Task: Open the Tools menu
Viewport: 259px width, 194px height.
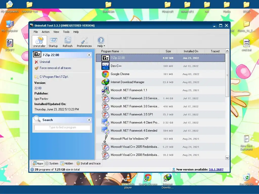Action: (66, 32)
